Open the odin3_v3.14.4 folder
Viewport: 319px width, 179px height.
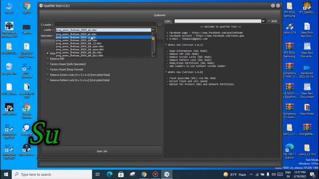[307, 150]
